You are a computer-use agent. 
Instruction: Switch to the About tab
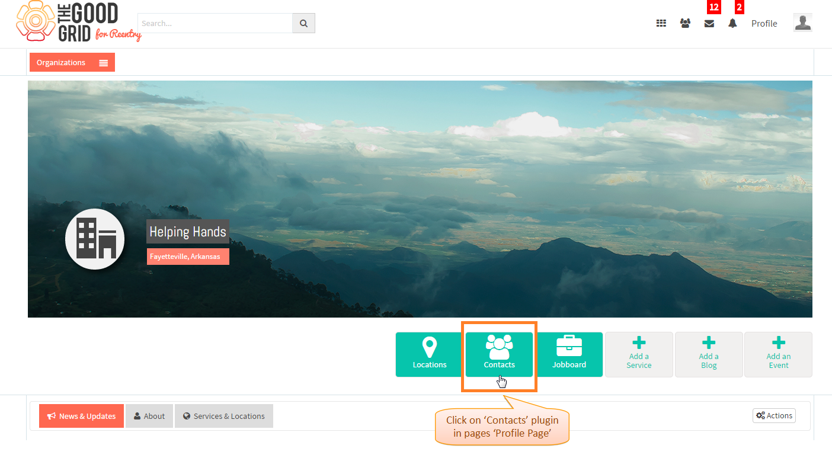click(149, 416)
